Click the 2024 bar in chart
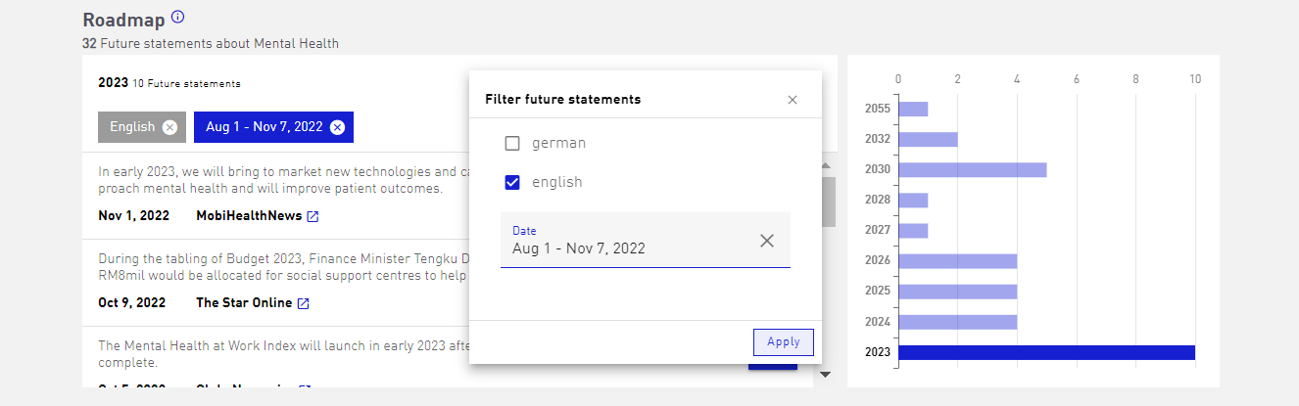Viewport: 1299px width, 406px height. [958, 322]
